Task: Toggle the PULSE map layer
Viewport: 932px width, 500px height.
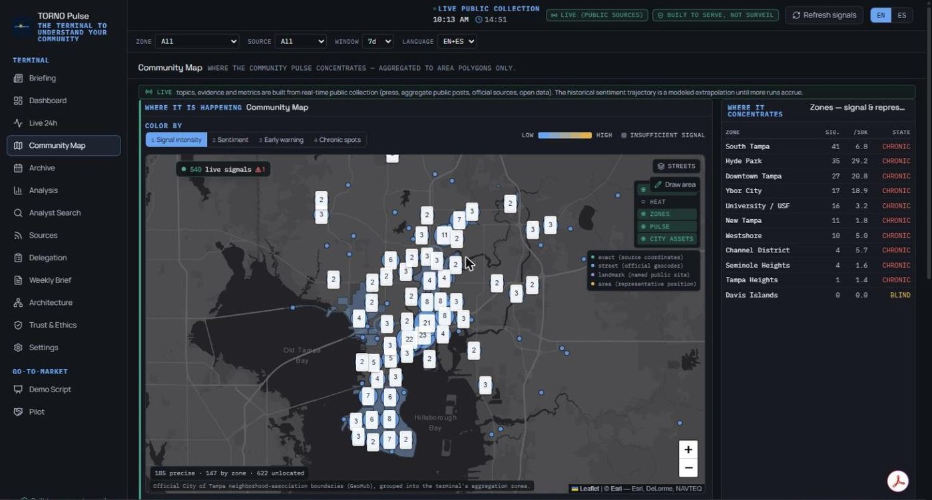Action: pos(666,227)
